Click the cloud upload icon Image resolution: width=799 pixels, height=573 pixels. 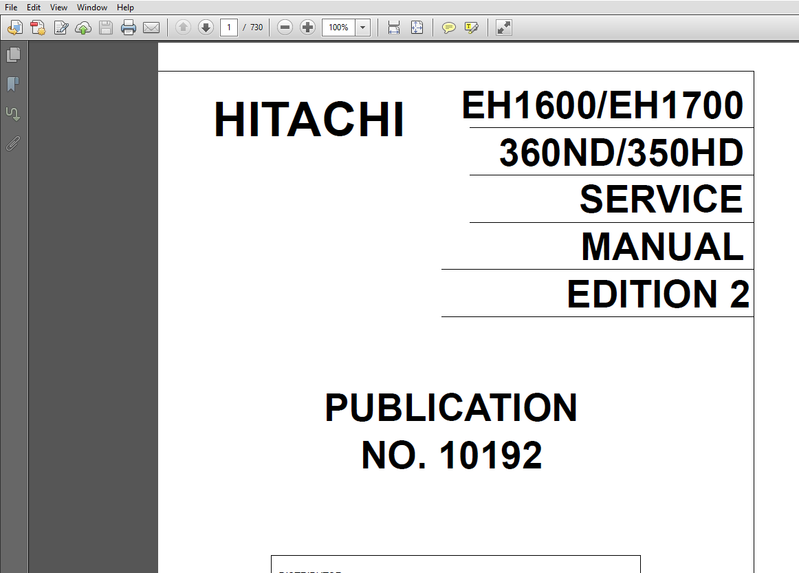83,28
